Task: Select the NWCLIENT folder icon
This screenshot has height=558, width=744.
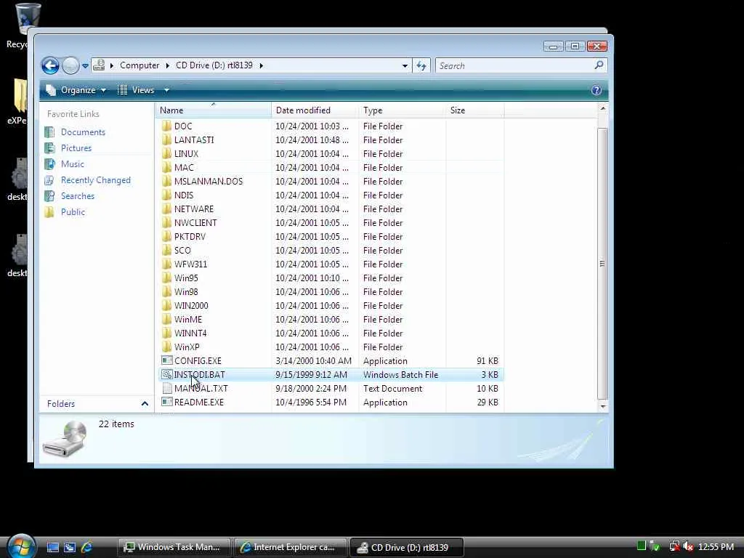Action: [166, 222]
